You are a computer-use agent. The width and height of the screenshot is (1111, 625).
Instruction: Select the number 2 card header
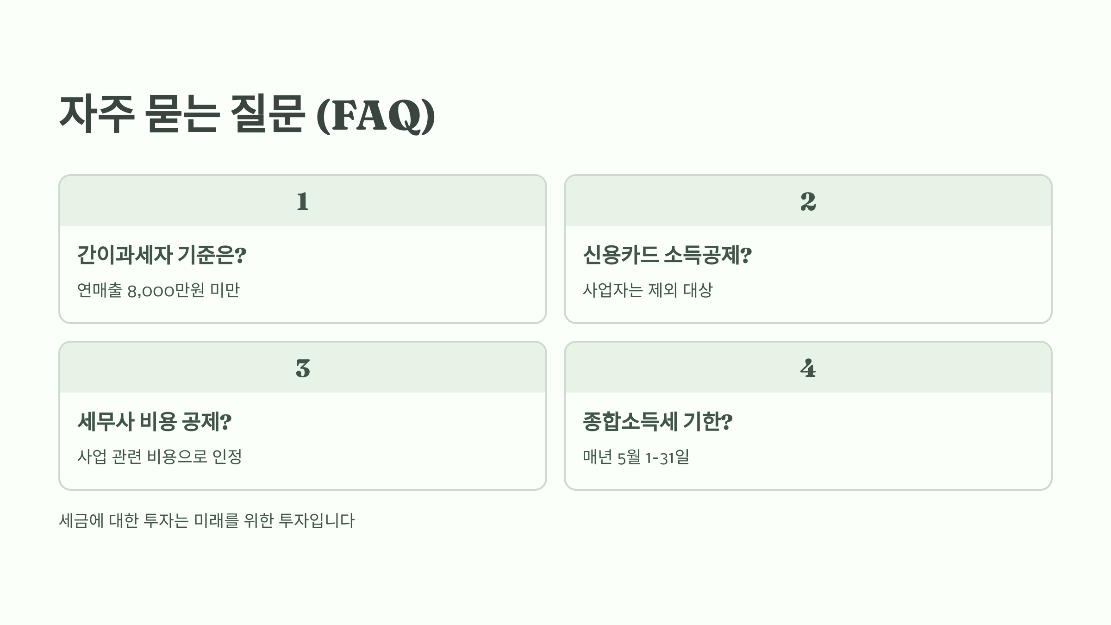click(x=808, y=201)
